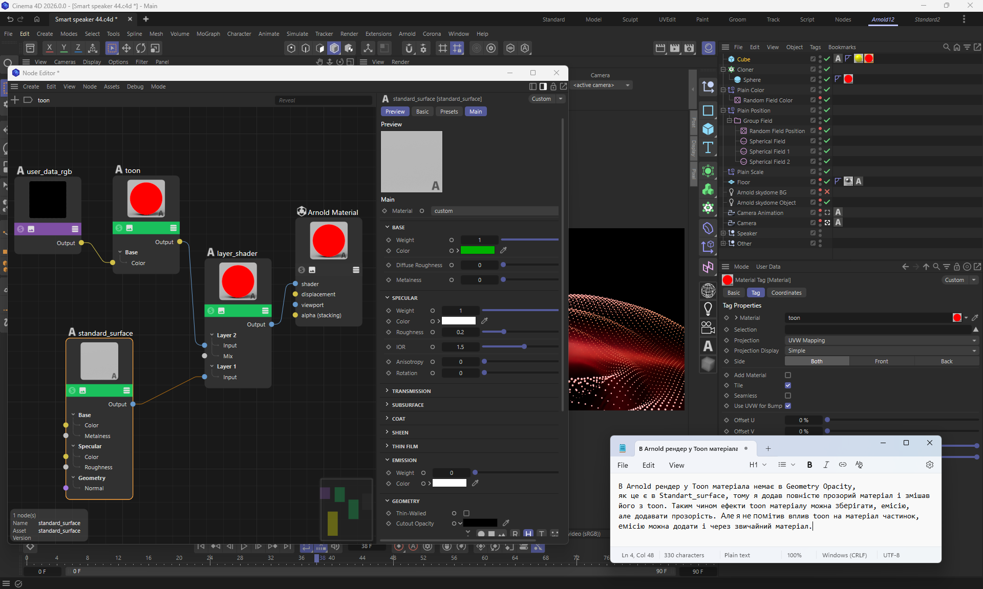
Task: Click the Text spline tool icon
Action: (x=708, y=148)
